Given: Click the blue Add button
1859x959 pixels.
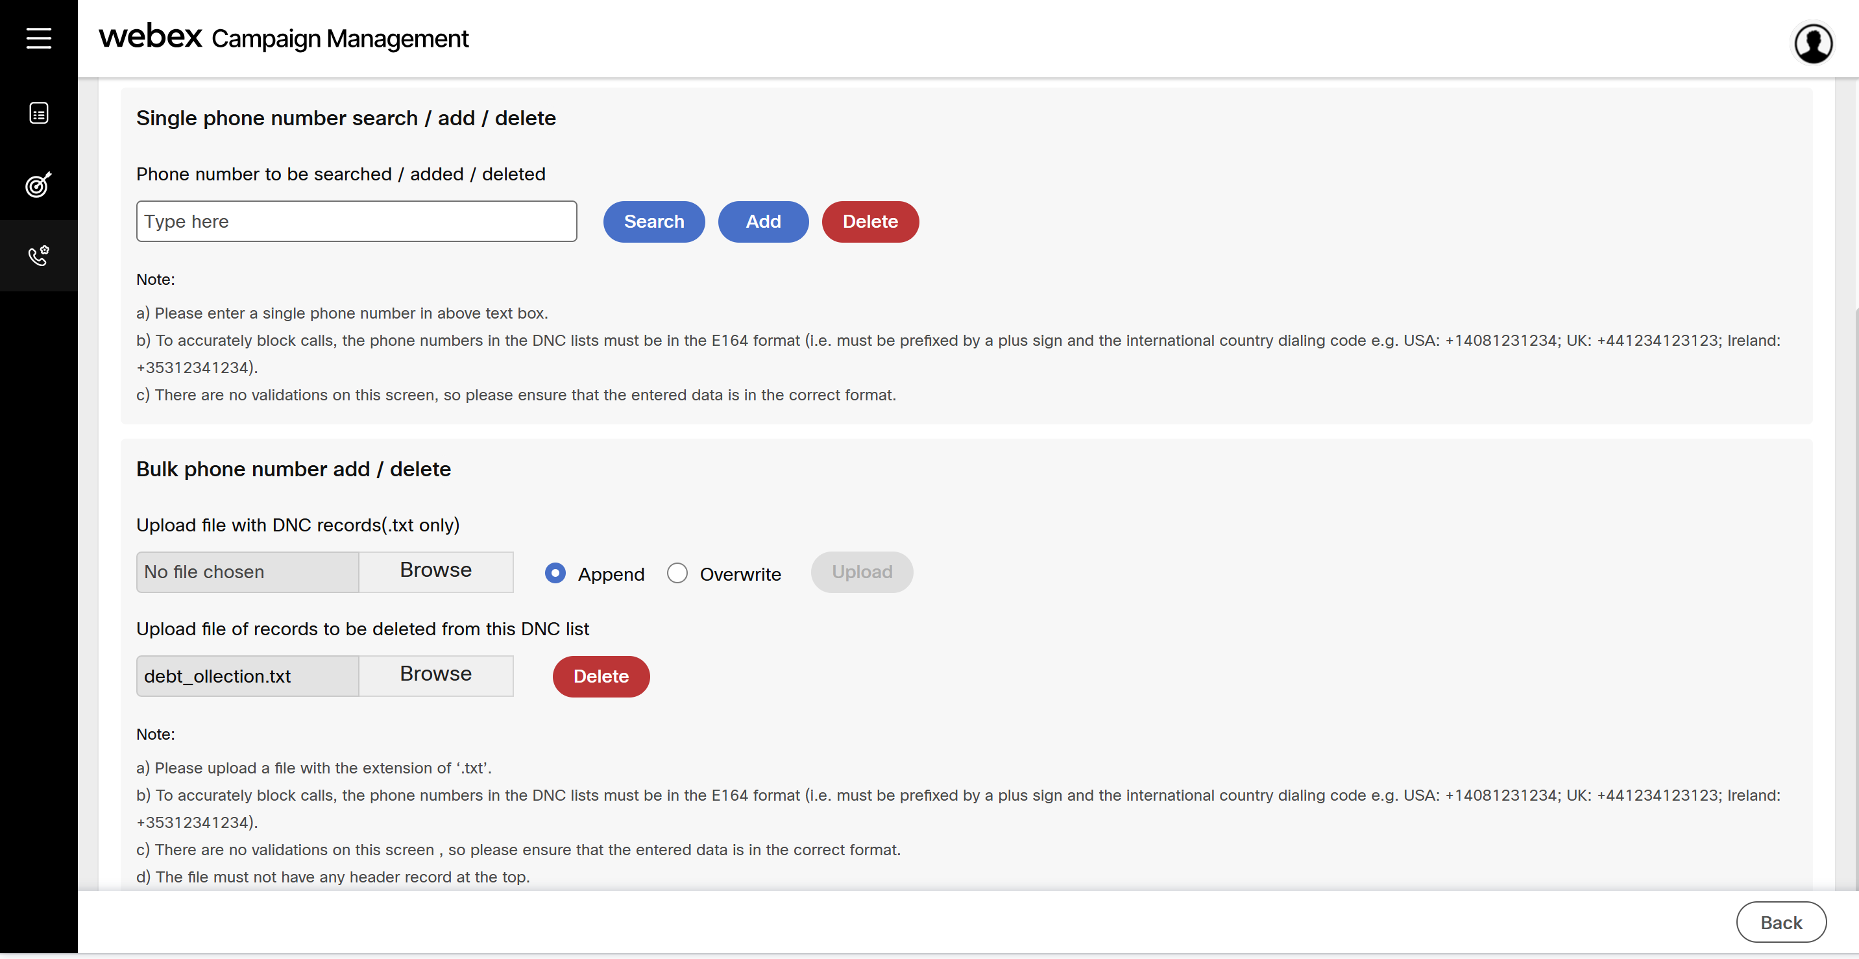Looking at the screenshot, I should pos(763,221).
